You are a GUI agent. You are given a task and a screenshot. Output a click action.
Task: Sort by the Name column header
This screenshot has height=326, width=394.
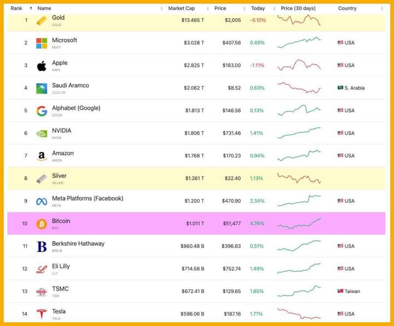pyautogui.click(x=44, y=8)
